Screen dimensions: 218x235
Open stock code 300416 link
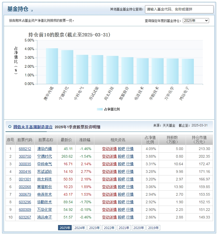click(25, 172)
